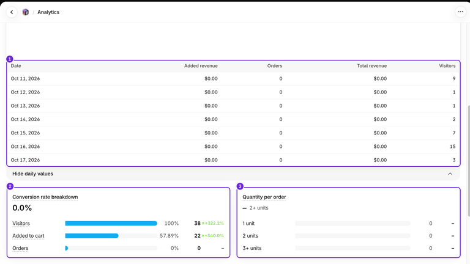Click the back arrow button
This screenshot has height=264, width=470.
12,12
